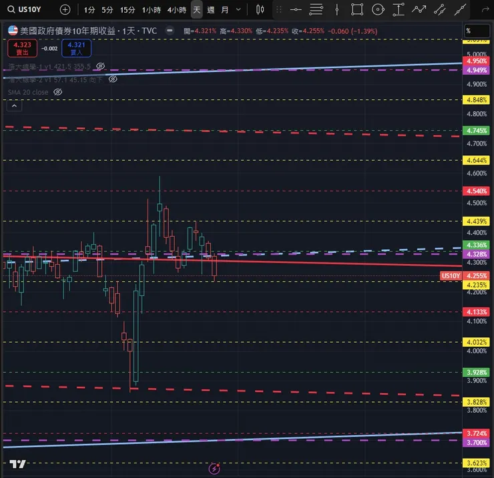The height and width of the screenshot is (478, 494).
Task: Switch to 1小時 timeframe
Action: (x=152, y=10)
